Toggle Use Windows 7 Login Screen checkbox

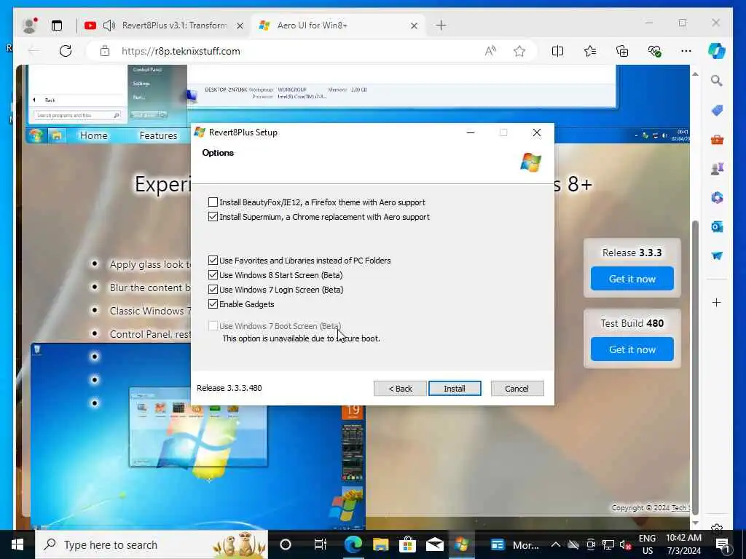pyautogui.click(x=213, y=290)
